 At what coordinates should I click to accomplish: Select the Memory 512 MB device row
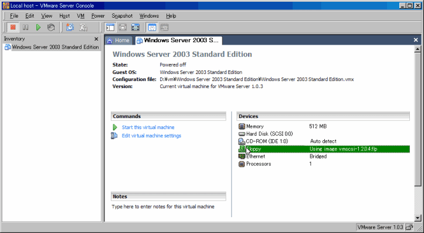324,126
